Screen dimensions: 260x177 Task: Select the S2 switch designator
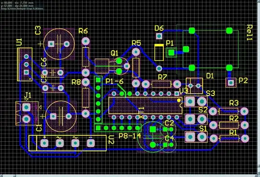pos(203,110)
